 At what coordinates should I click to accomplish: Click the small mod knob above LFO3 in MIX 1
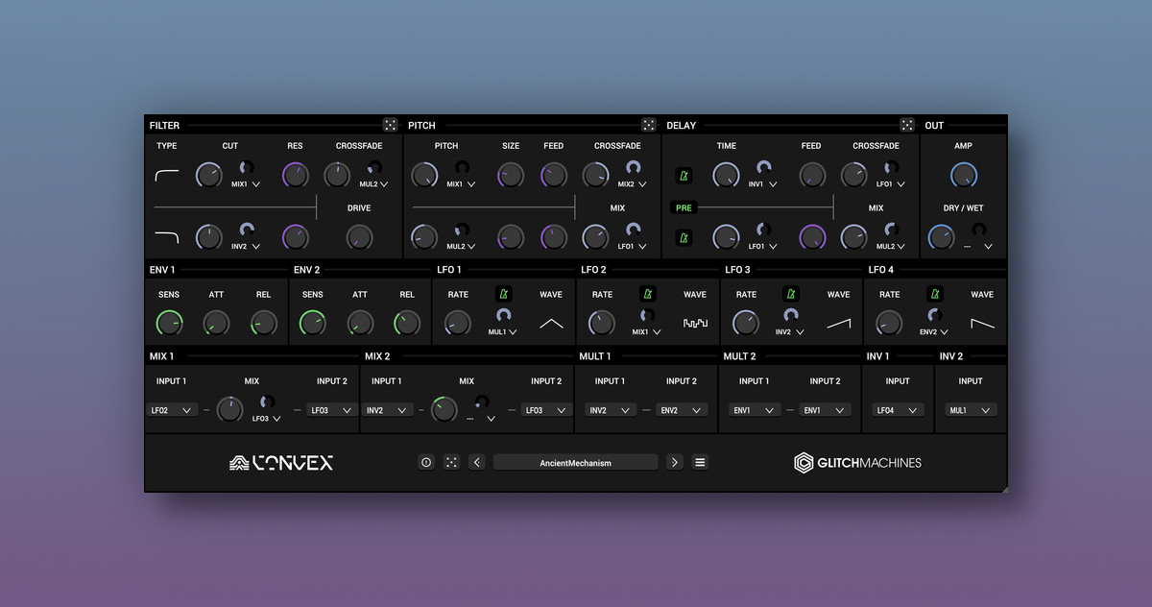[267, 401]
